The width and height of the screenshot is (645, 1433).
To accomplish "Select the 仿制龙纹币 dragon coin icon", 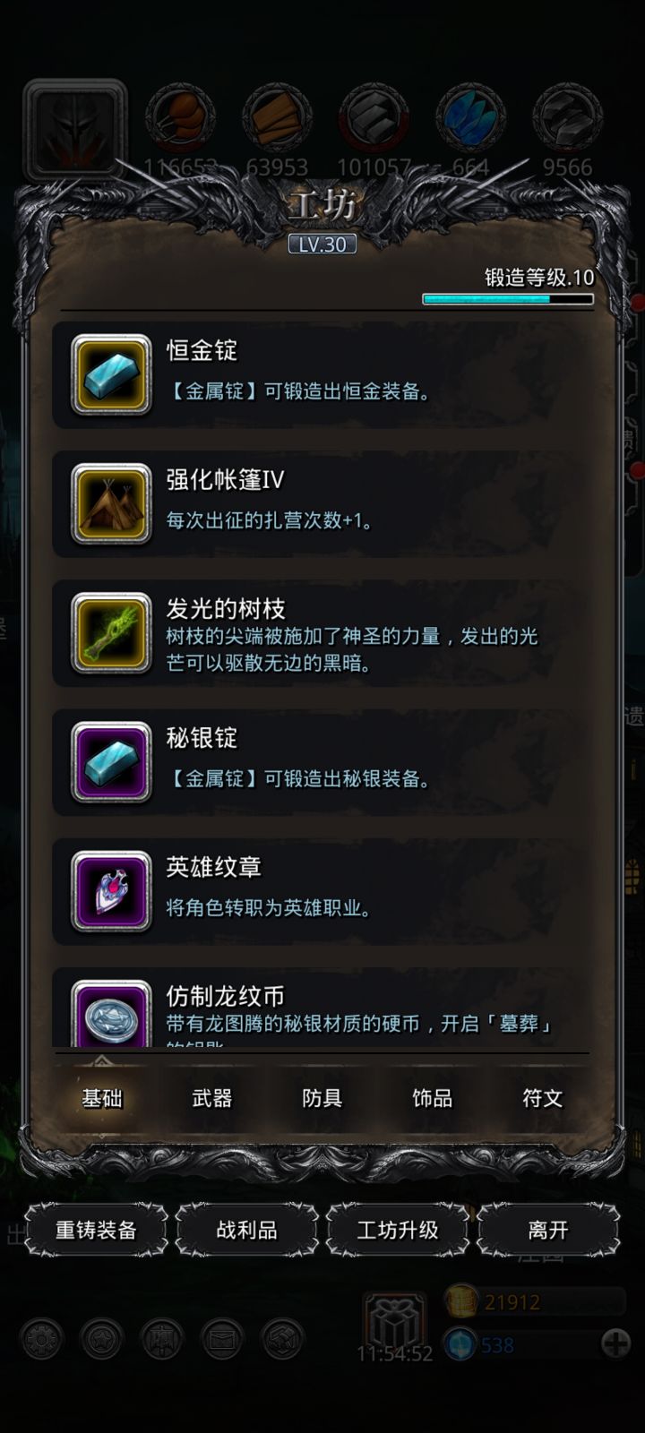I will coord(111,1014).
